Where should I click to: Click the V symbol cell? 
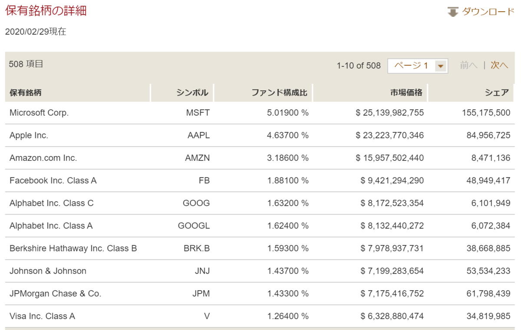[x=207, y=316]
